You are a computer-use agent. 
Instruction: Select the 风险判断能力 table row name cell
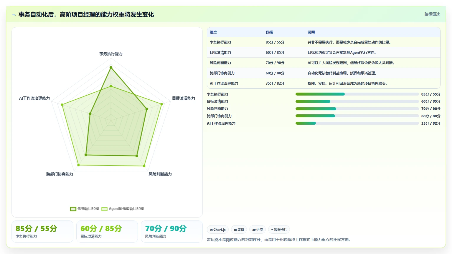(220, 63)
